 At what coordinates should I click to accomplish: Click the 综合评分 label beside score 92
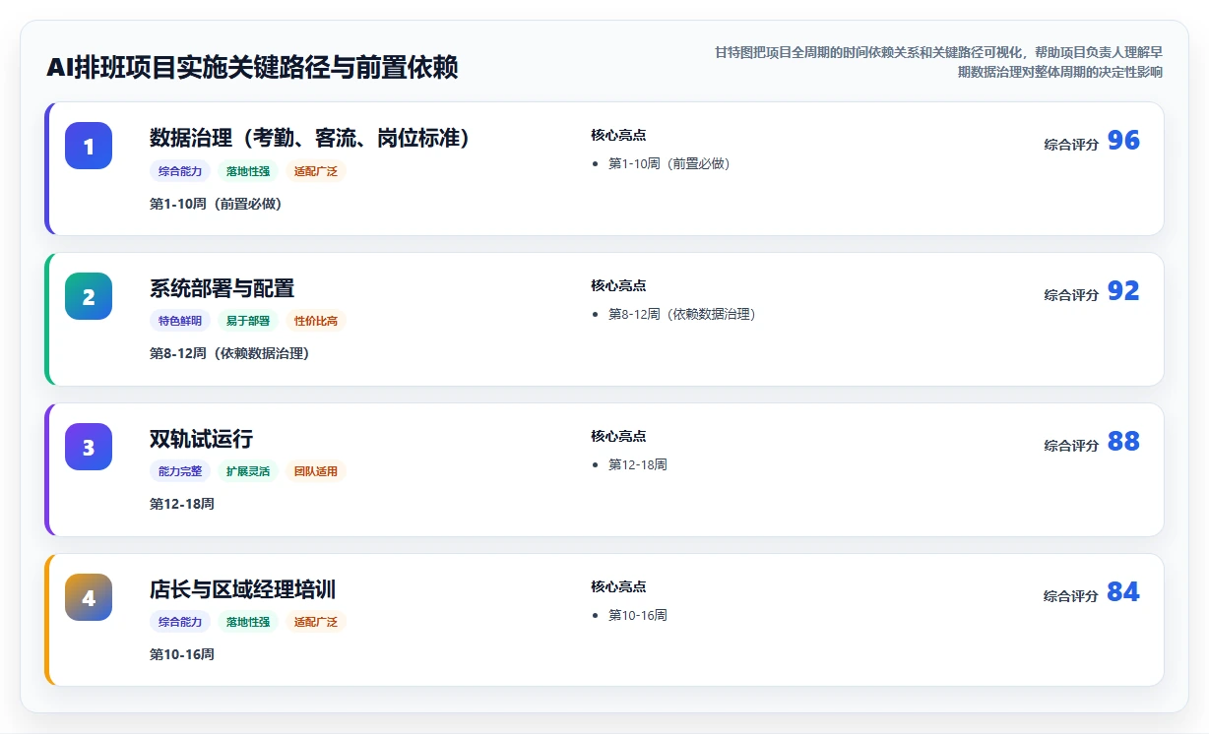1071,295
